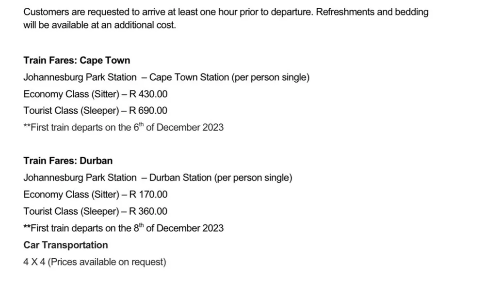The height and width of the screenshot is (281, 485).
Task: Click the 'R 430.00' price
Action: point(148,94)
